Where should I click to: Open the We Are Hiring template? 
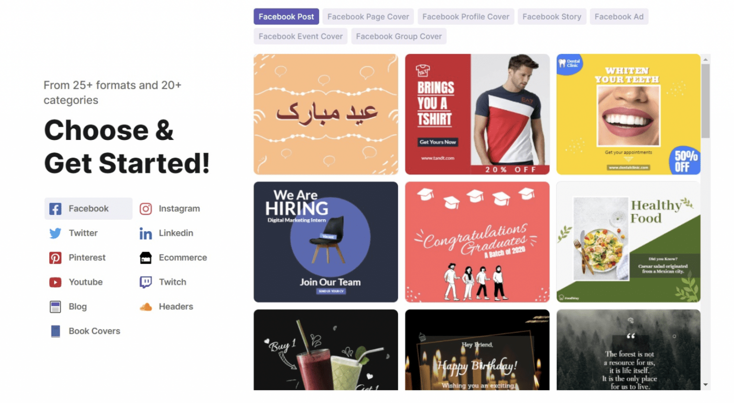coord(325,242)
